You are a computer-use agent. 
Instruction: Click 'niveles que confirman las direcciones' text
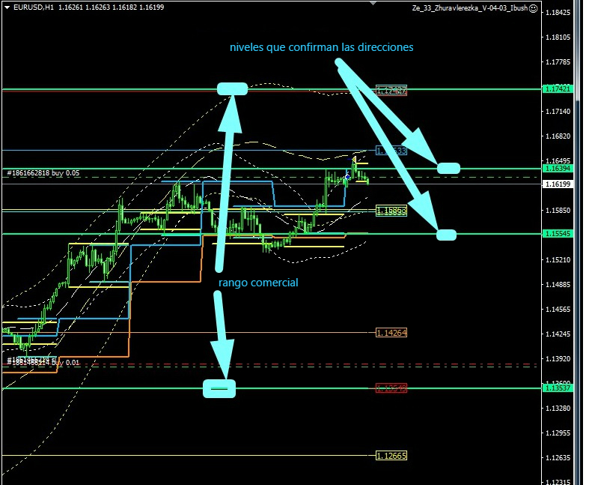click(x=321, y=47)
